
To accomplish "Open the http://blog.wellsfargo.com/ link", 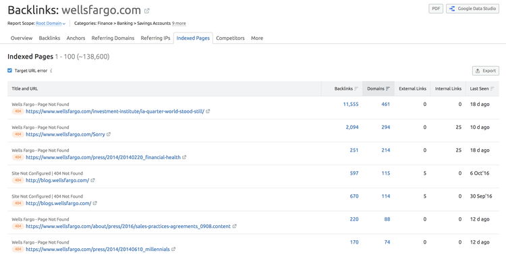I will 57,180.
